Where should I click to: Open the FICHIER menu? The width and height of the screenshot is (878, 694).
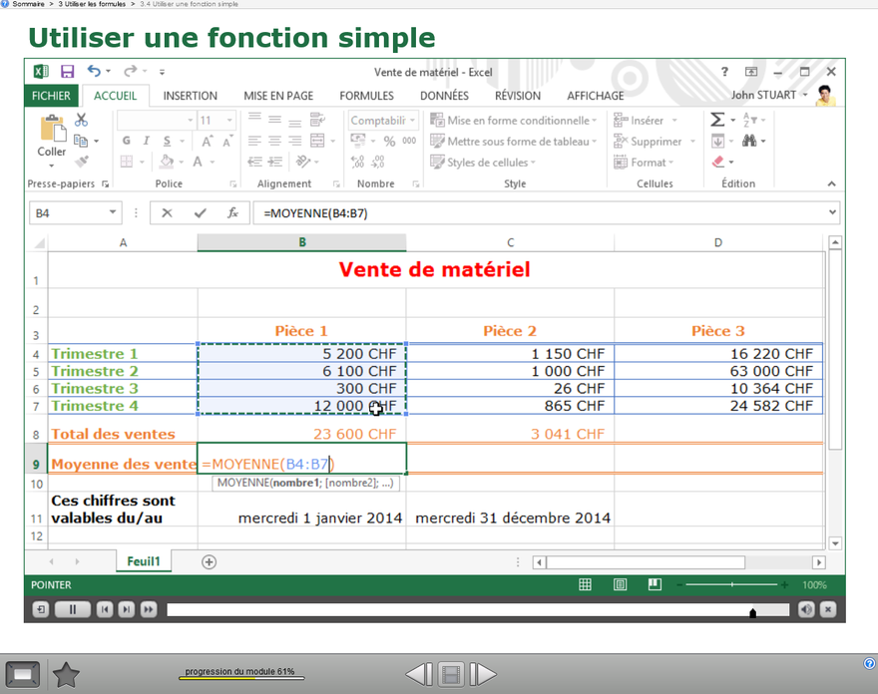(x=51, y=96)
